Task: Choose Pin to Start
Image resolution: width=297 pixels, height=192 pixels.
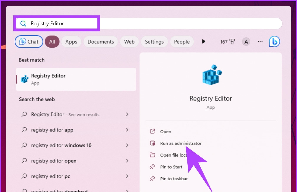Action: coord(171,167)
